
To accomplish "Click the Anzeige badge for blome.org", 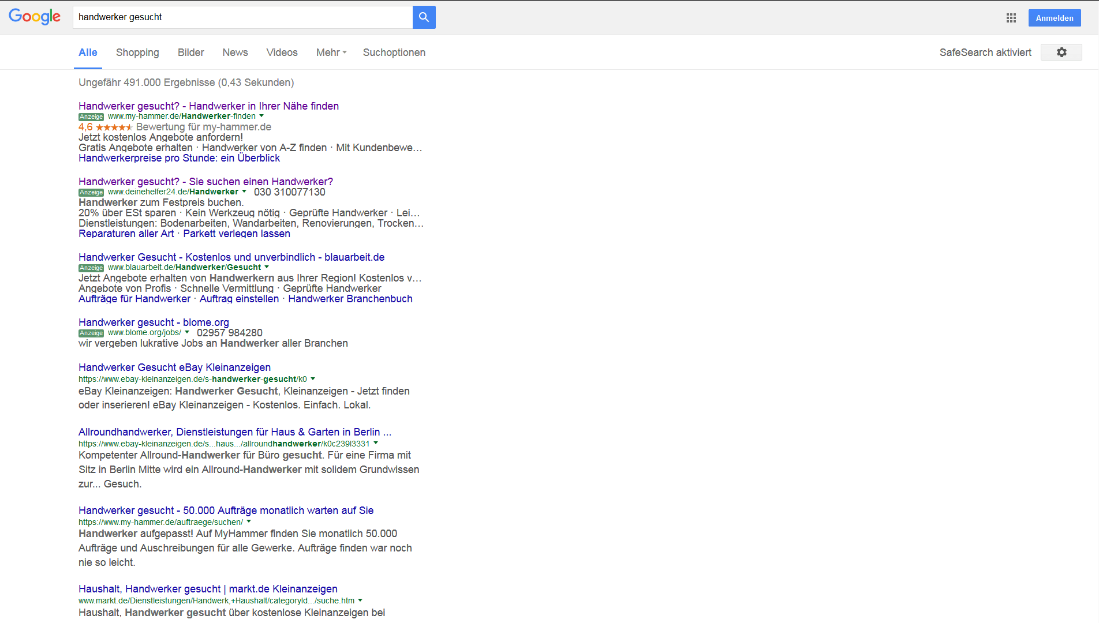I will point(91,333).
